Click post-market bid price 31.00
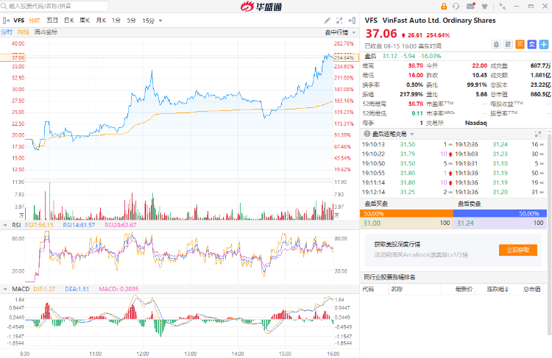This screenshot has height=358, width=552. [x=372, y=223]
